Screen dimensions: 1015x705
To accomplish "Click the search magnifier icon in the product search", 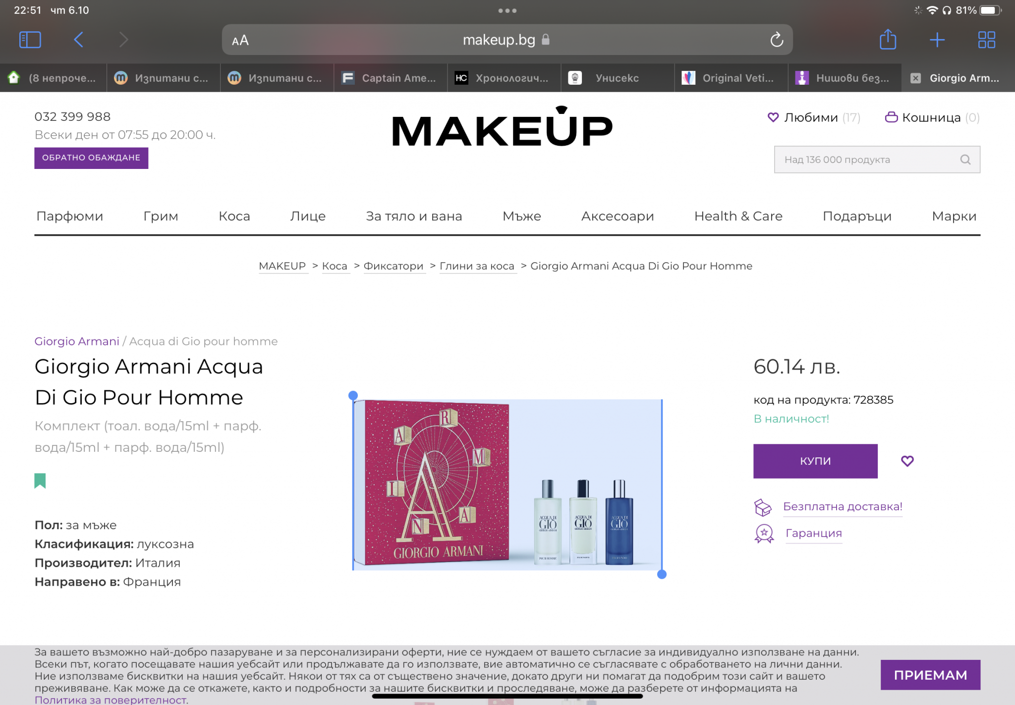I will 965,160.
